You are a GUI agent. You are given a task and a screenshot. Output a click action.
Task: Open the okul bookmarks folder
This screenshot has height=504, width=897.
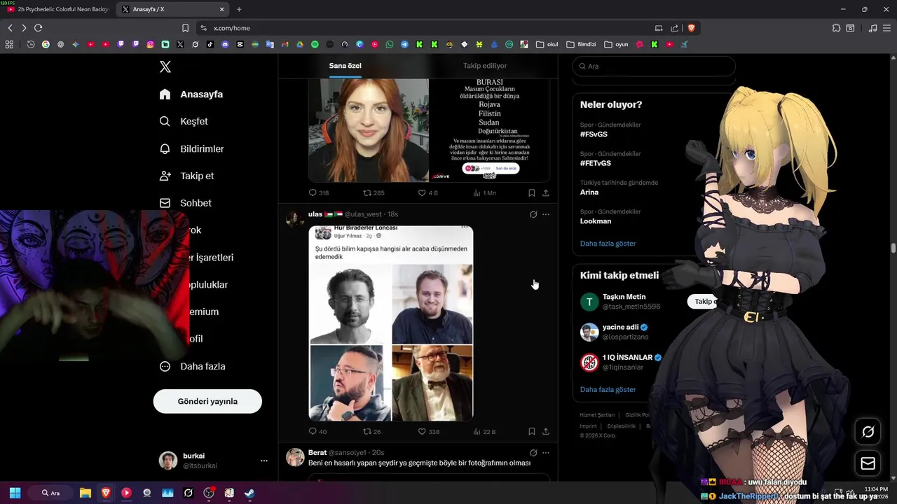[547, 44]
